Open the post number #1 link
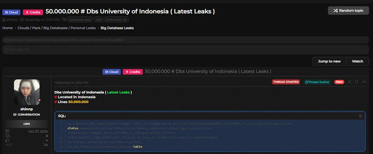The height and width of the screenshot is (154, 373). coord(364,82)
